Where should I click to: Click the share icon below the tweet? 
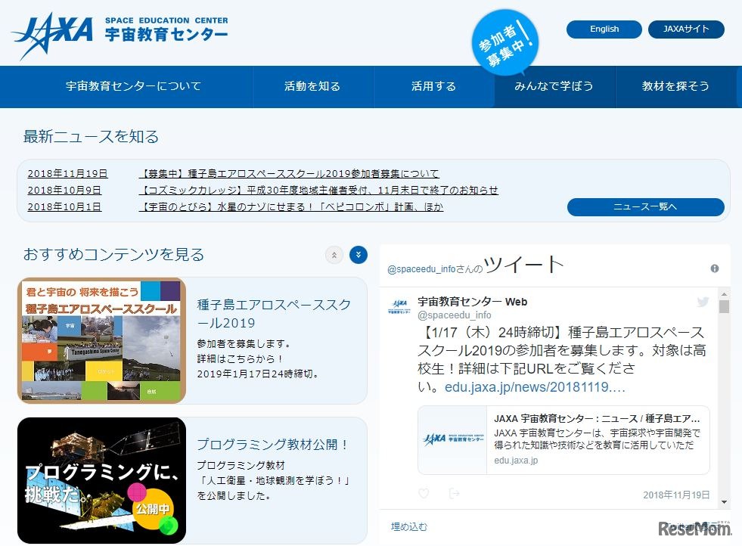(454, 493)
